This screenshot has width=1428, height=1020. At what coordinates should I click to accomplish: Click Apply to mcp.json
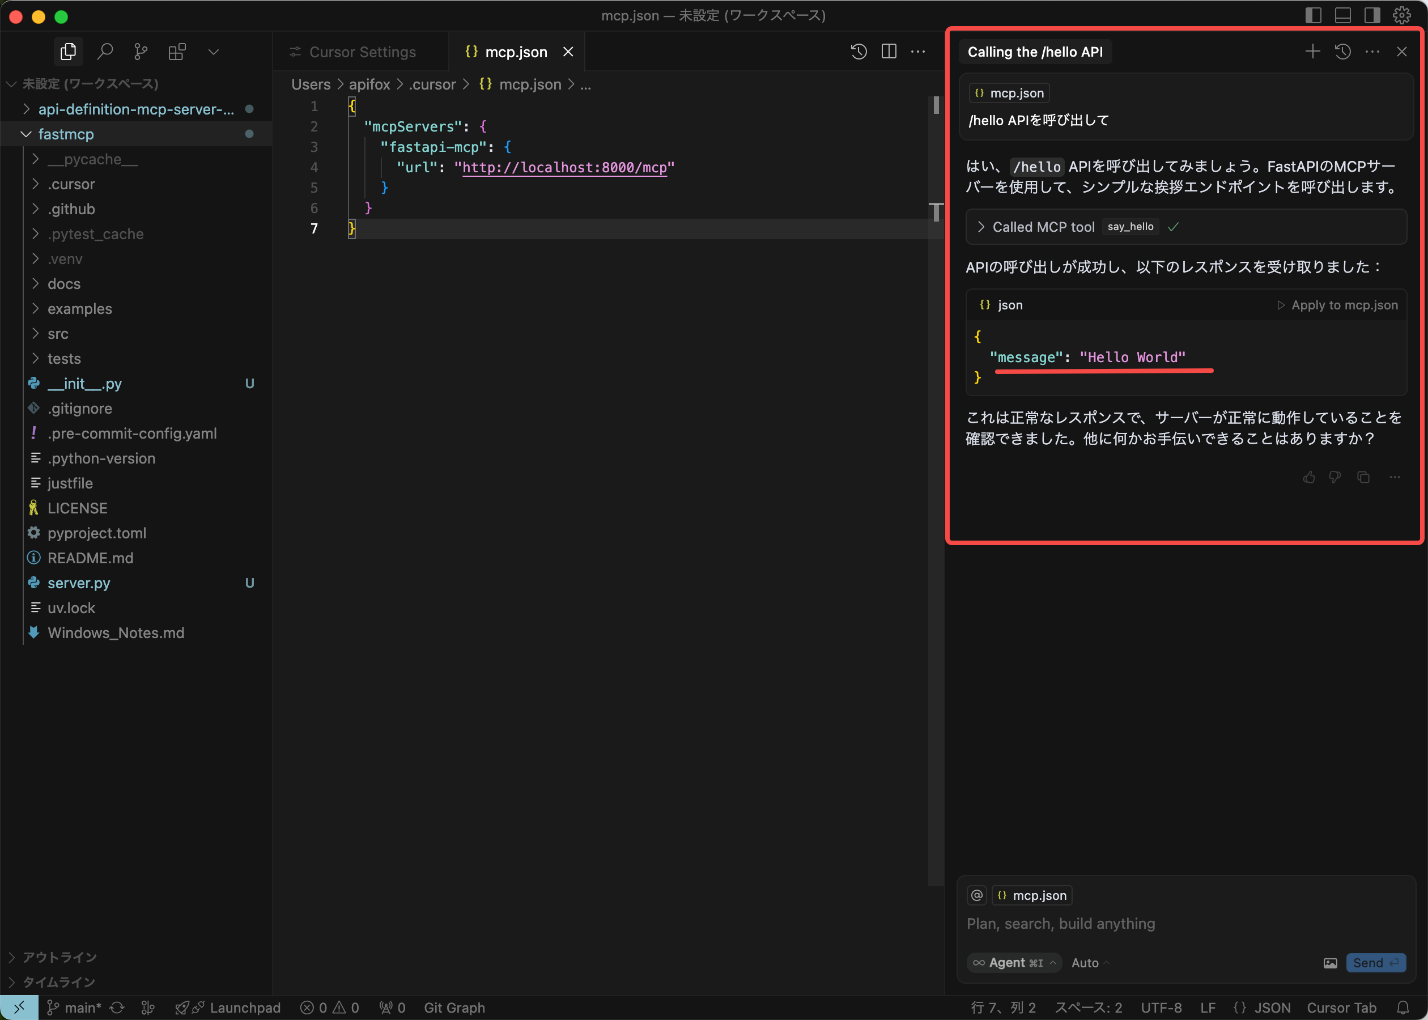[x=1337, y=305]
